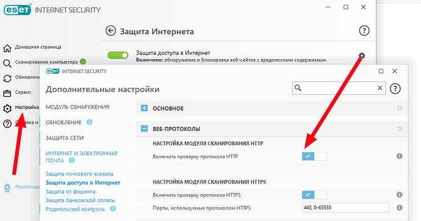Clear the search box with X icon

coord(380,88)
